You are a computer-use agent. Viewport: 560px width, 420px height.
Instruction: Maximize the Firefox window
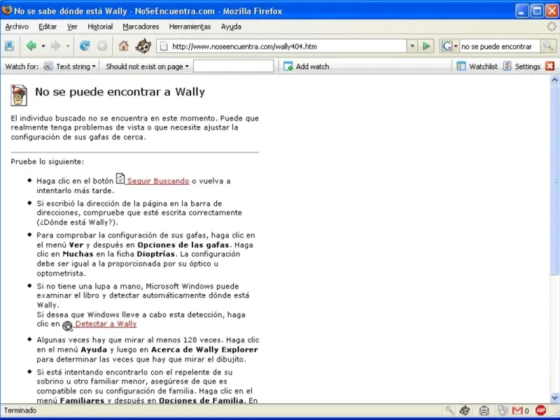[x=537, y=10]
